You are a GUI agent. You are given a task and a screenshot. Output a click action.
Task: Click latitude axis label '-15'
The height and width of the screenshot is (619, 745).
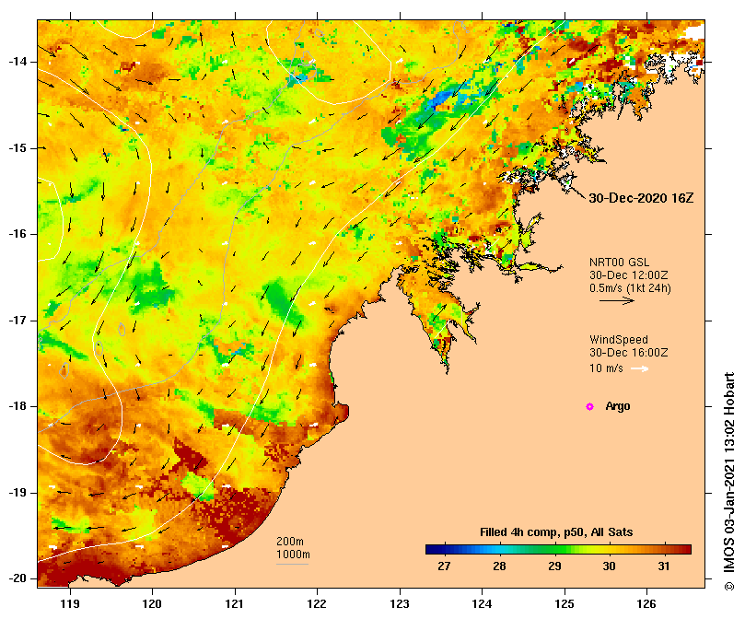pyautogui.click(x=17, y=148)
